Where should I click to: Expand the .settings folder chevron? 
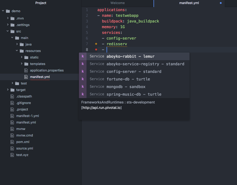(8, 25)
